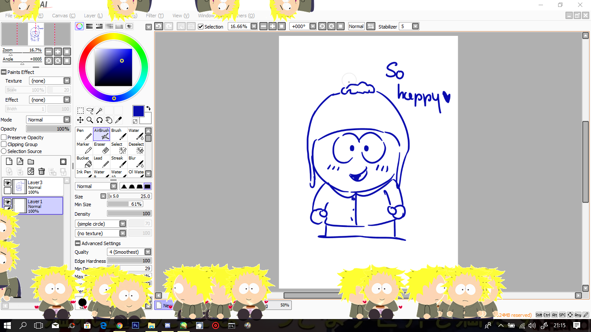
Task: Select the Bucket fill tool
Action: 83,161
